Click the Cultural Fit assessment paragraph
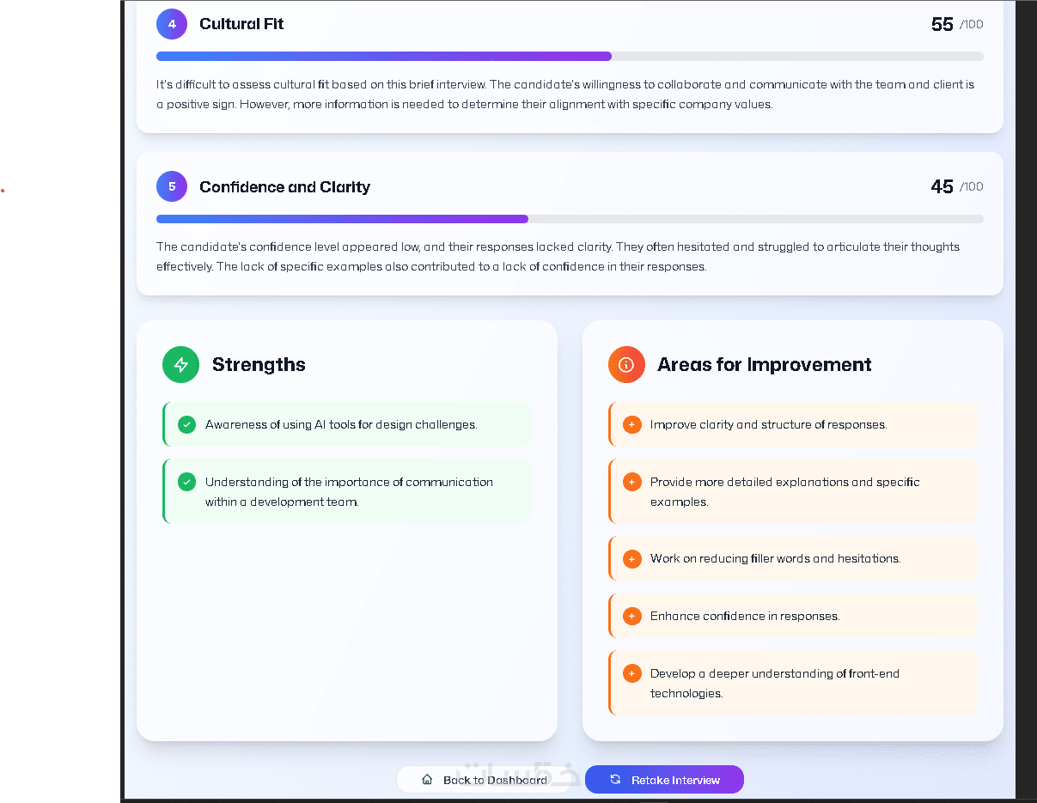Image resolution: width=1037 pixels, height=803 pixels. [565, 94]
